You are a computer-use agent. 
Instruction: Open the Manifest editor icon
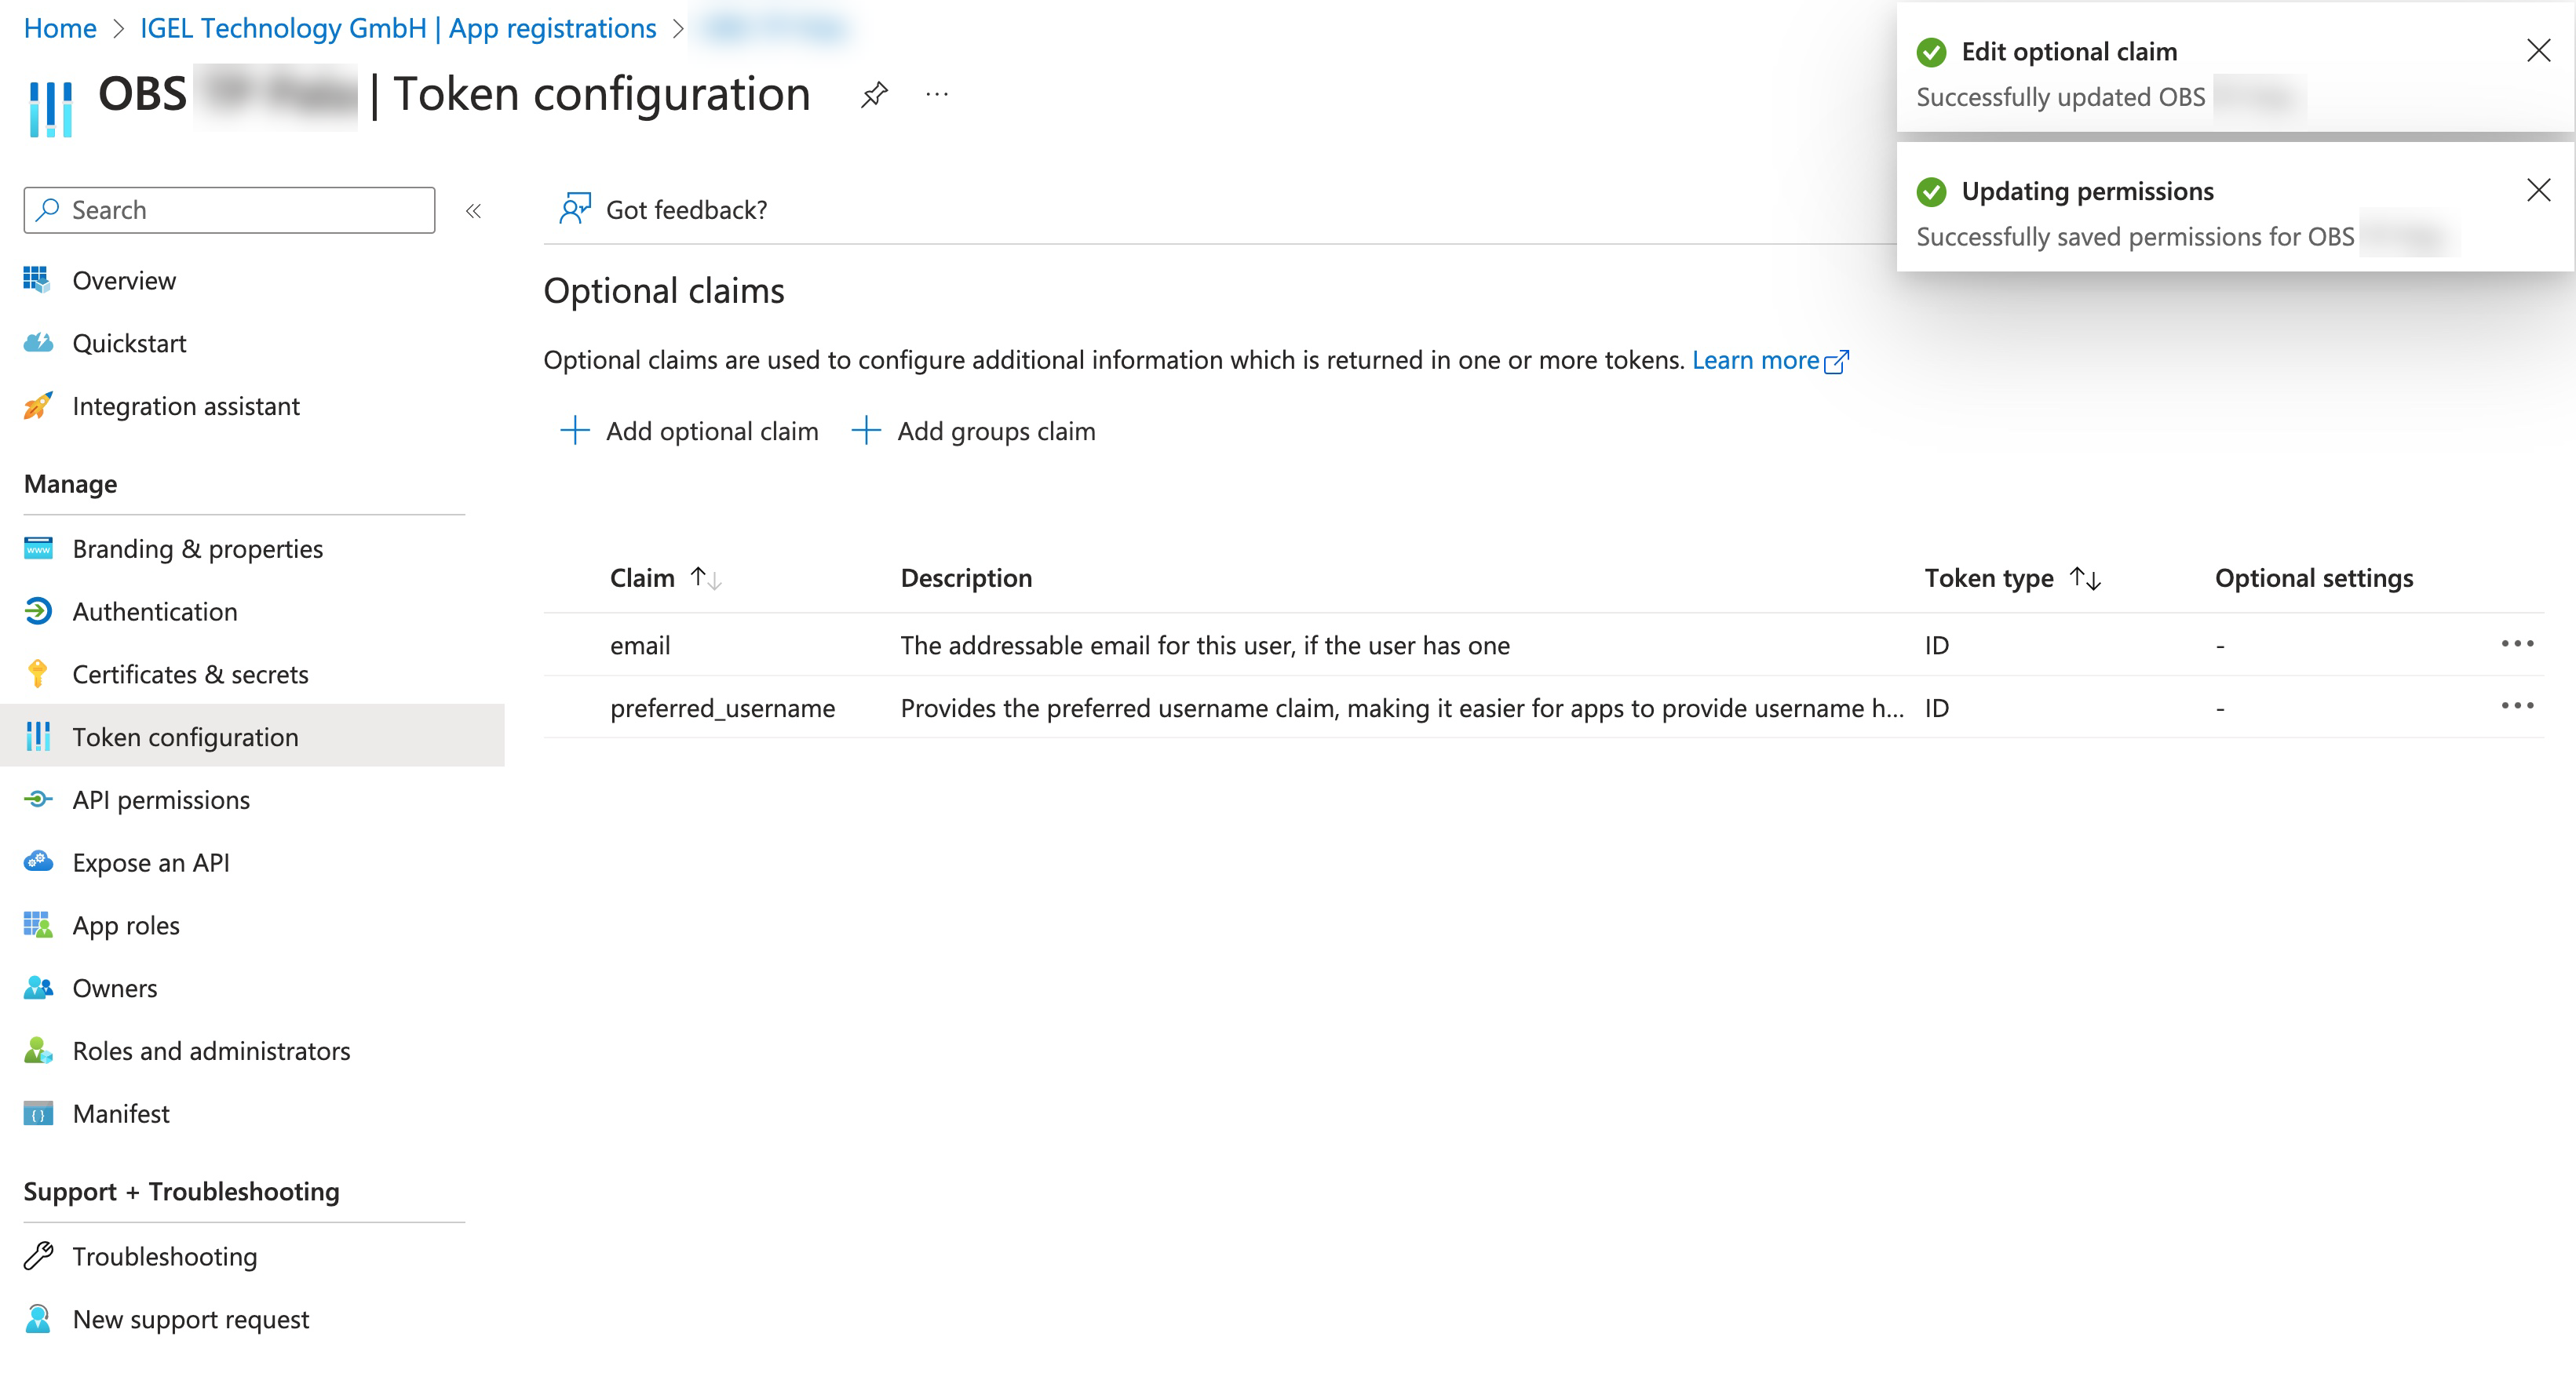pos(38,1113)
